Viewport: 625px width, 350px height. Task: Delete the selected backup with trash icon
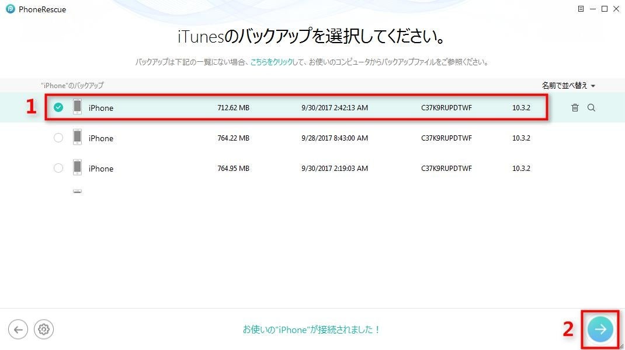(575, 107)
